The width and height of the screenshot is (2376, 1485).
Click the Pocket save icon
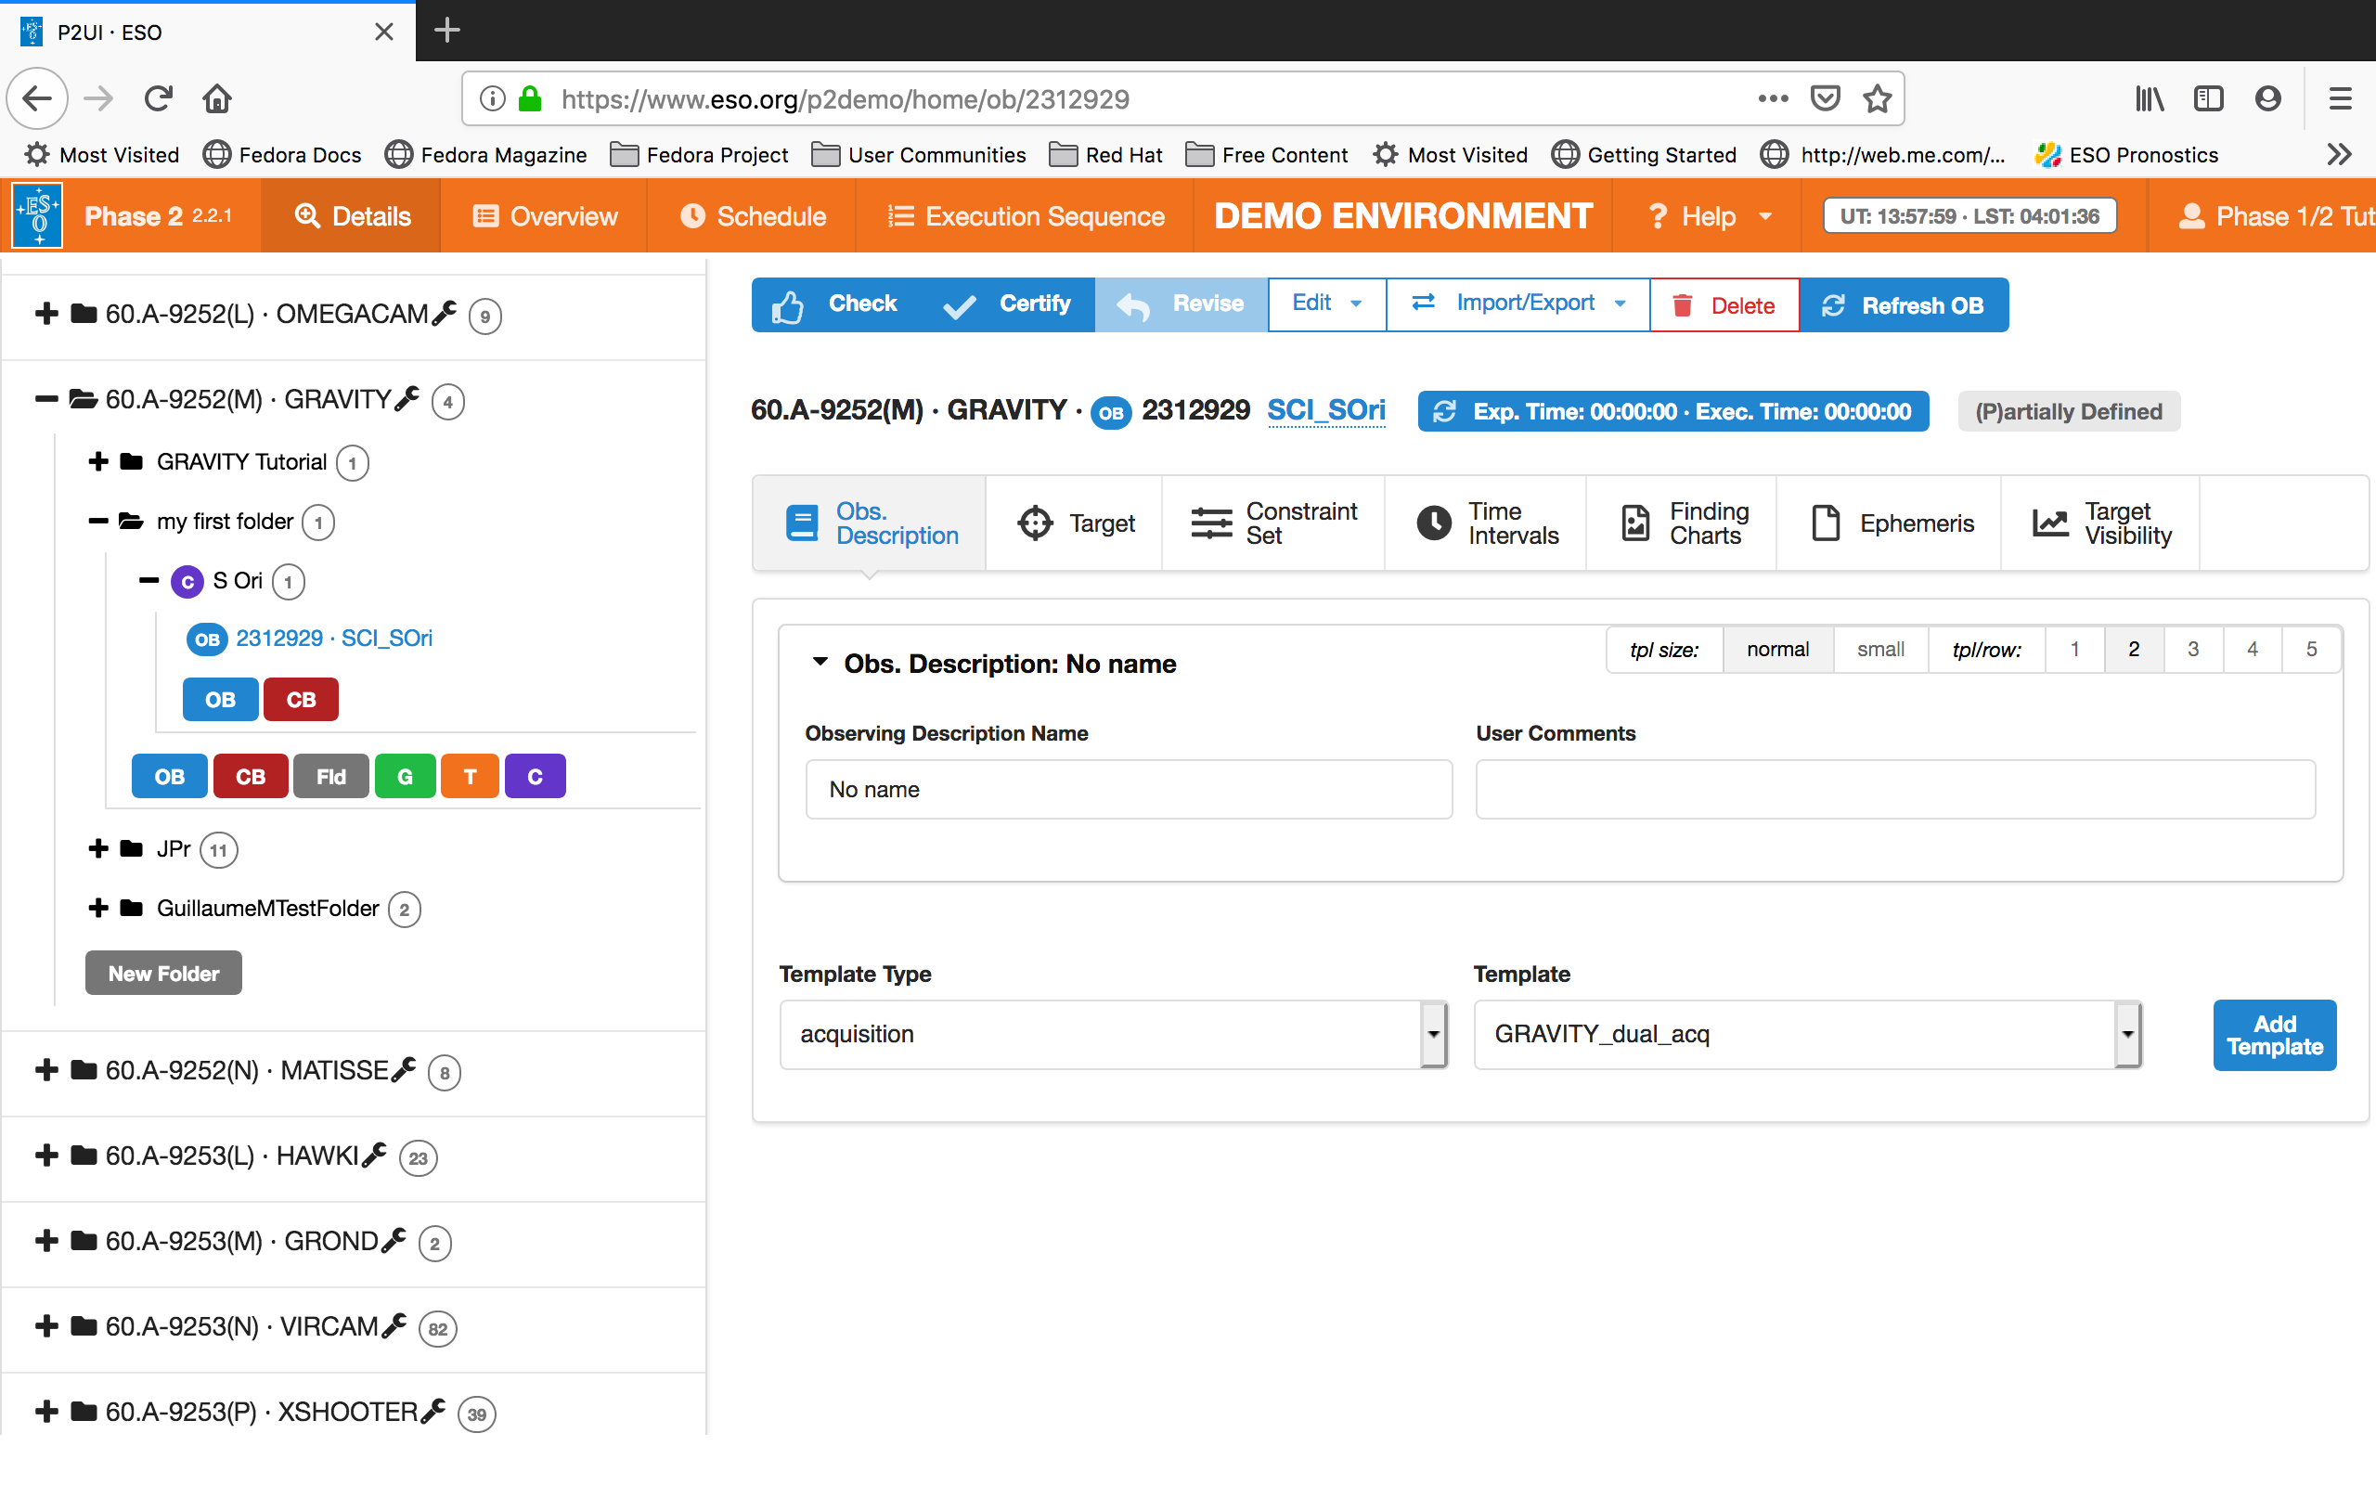[1824, 98]
